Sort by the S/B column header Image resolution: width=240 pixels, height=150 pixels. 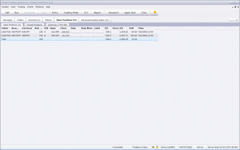coord(46,28)
